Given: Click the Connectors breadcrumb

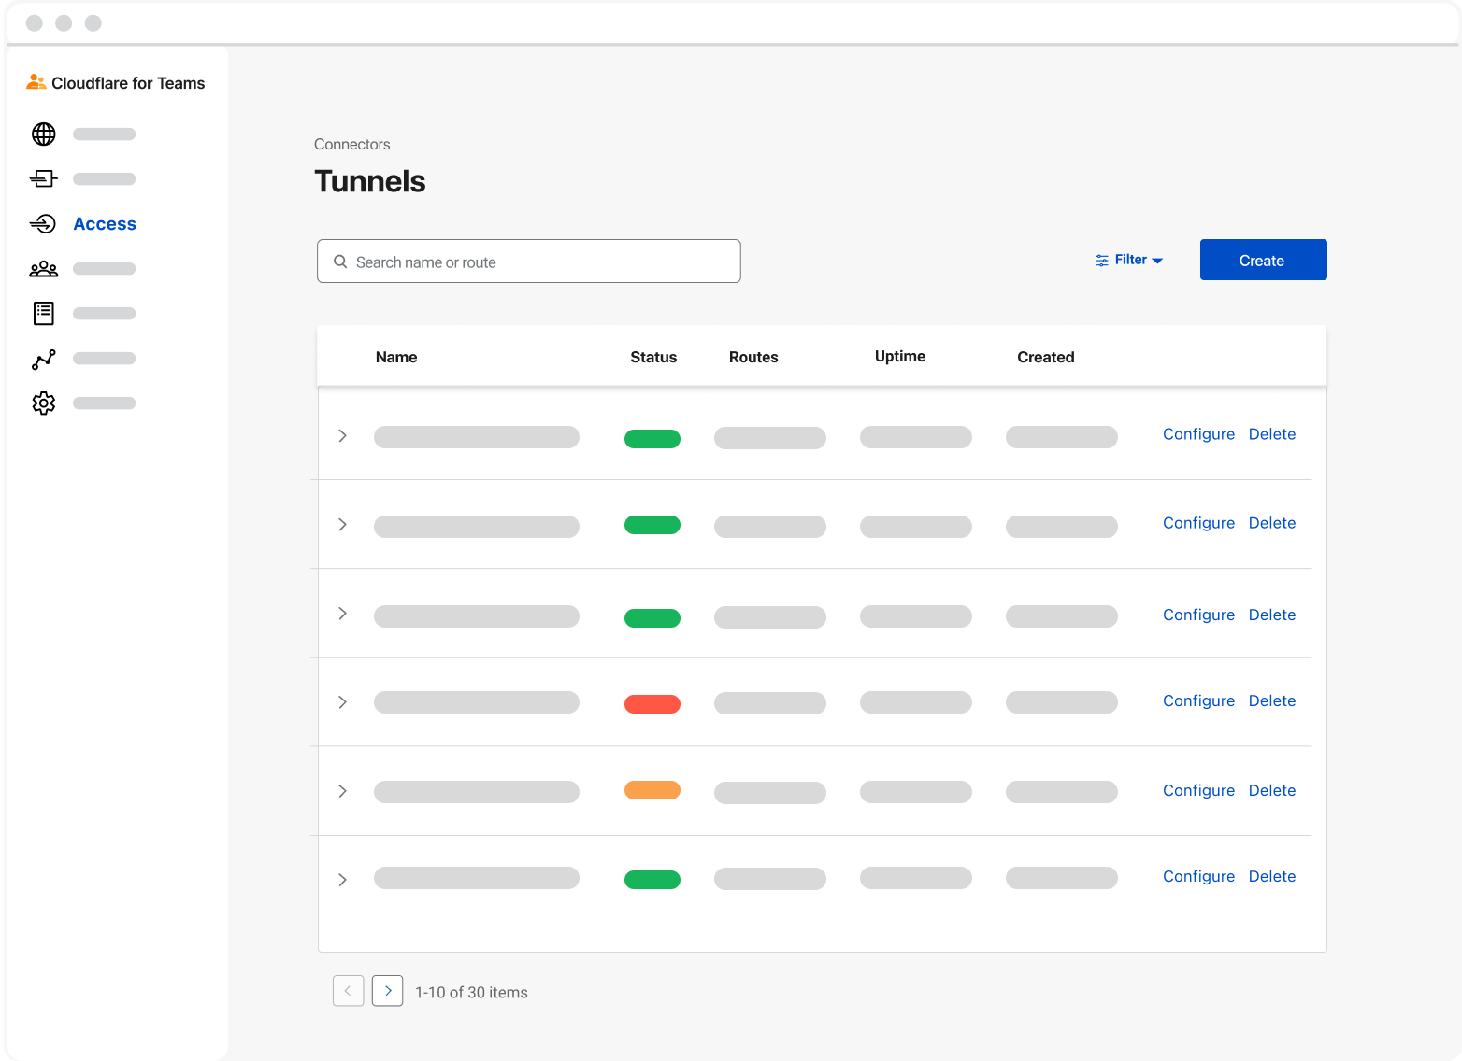Looking at the screenshot, I should [x=352, y=144].
